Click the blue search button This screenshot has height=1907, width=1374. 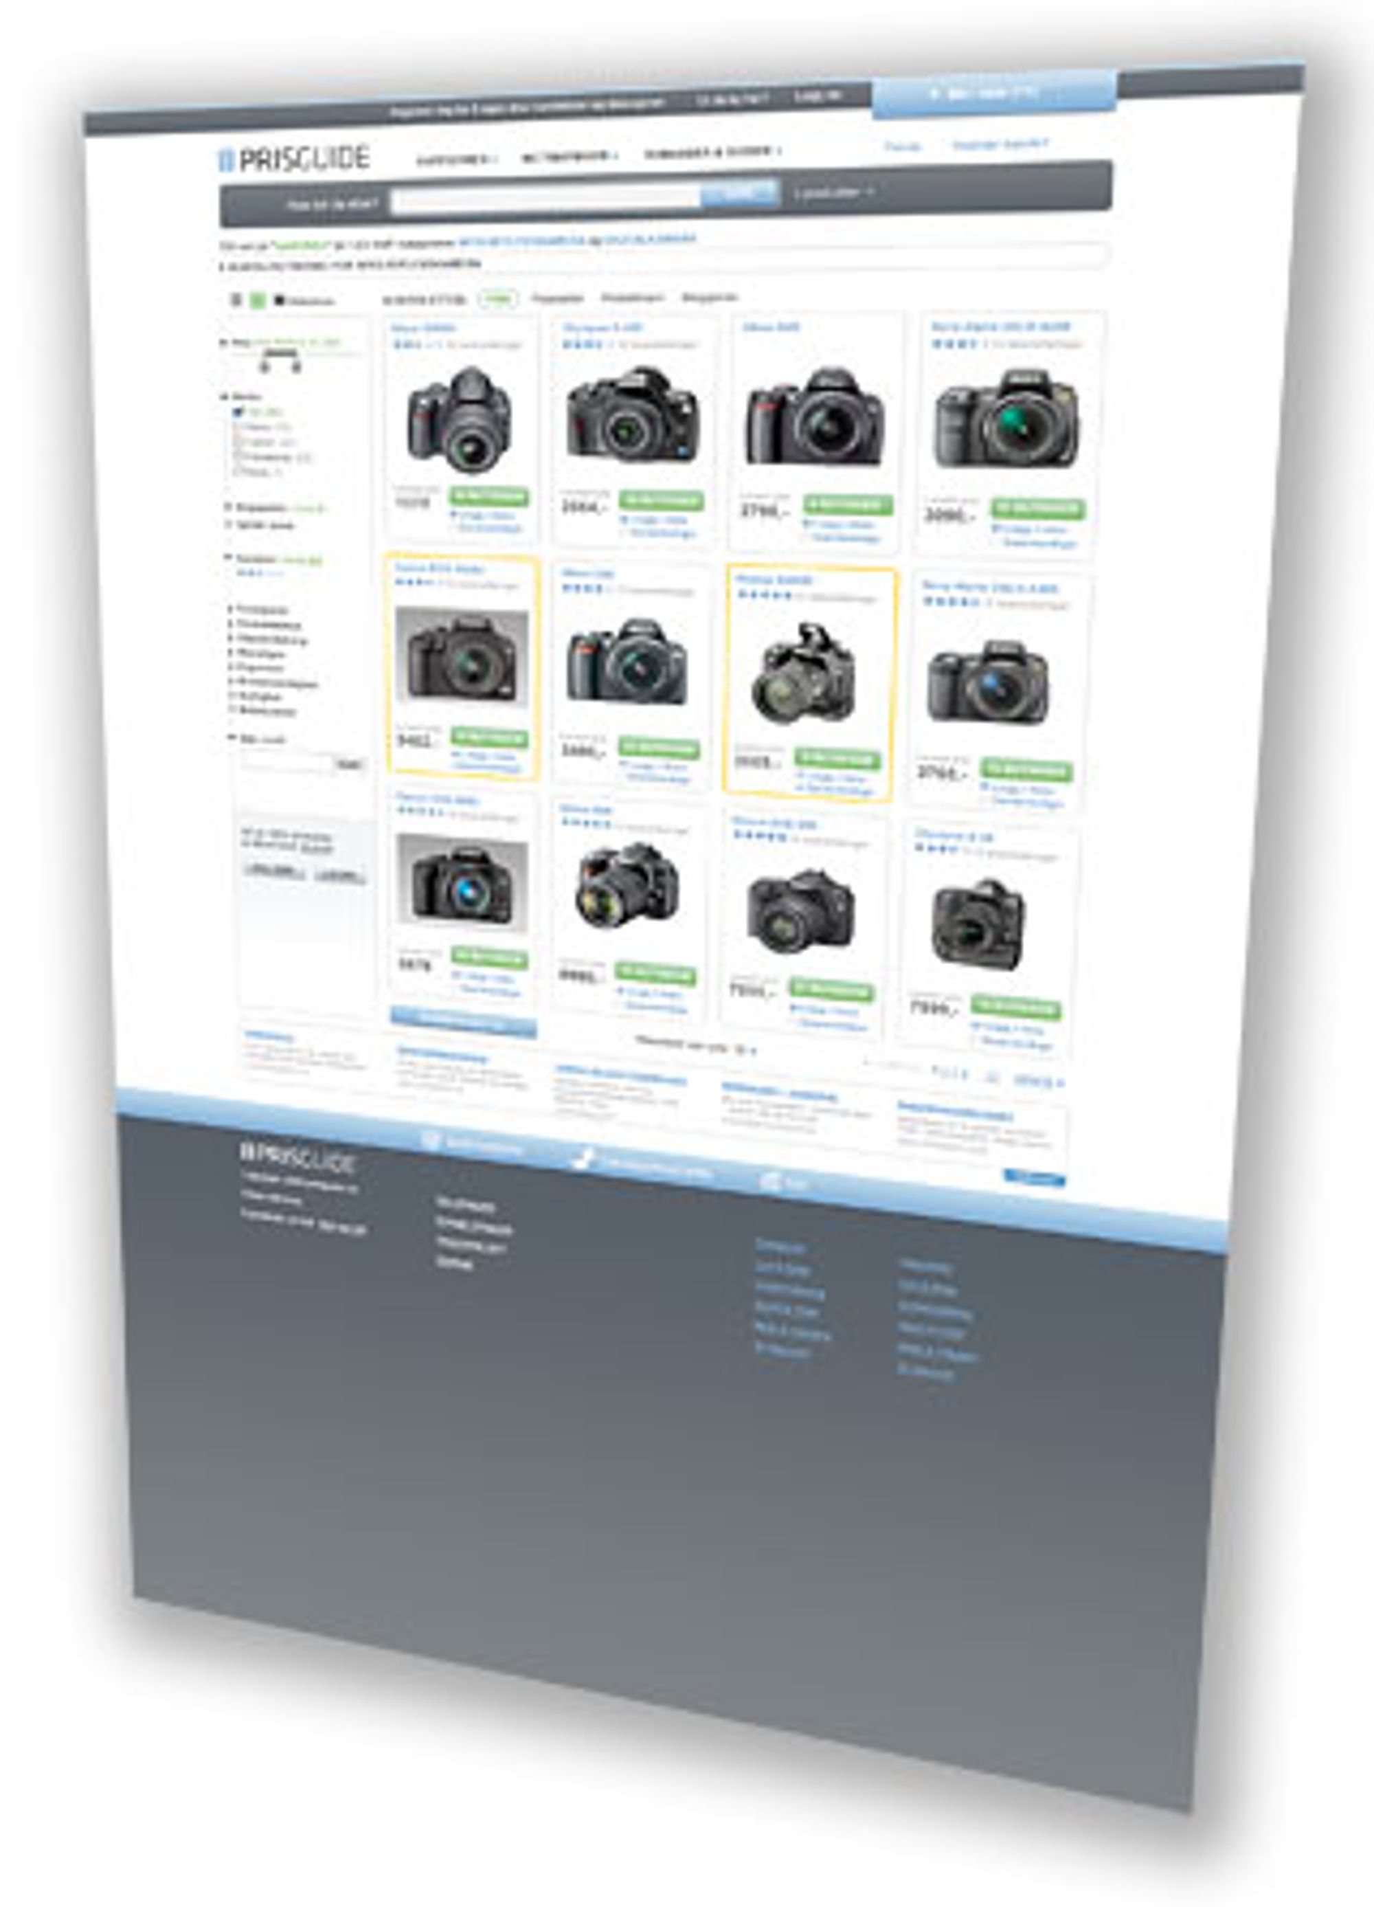tap(739, 194)
